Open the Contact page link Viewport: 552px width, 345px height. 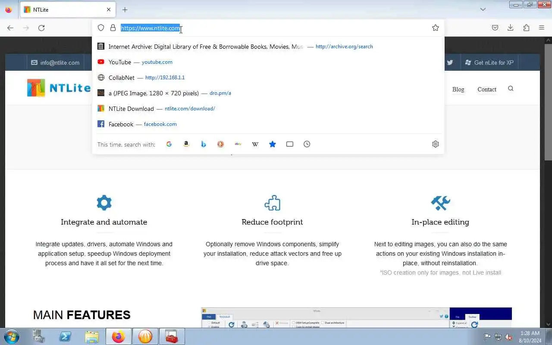pos(487,89)
